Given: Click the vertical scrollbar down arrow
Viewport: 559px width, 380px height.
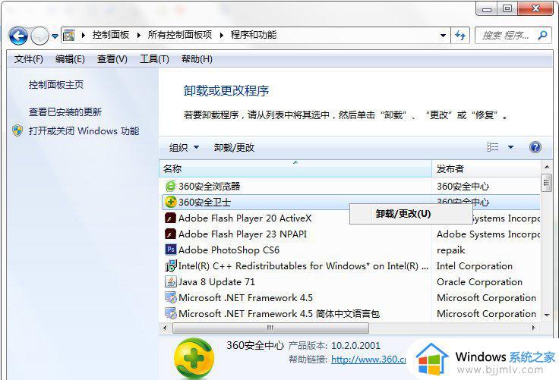Looking at the screenshot, I should pos(547,315).
